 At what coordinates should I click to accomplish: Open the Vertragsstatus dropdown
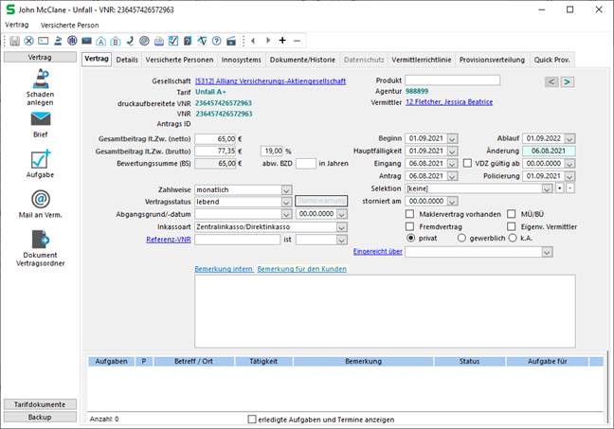[x=286, y=202]
